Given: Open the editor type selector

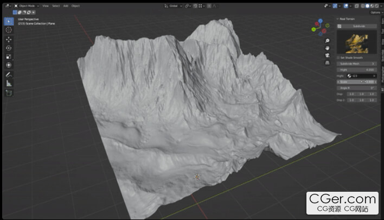Looking at the screenshot, I should [8, 6].
